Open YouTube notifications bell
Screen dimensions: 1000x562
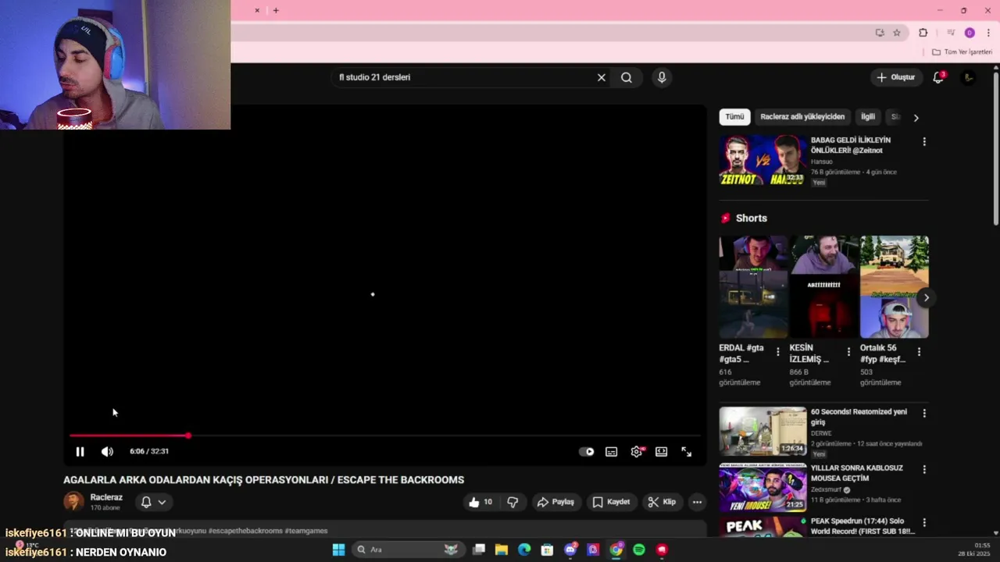(938, 77)
